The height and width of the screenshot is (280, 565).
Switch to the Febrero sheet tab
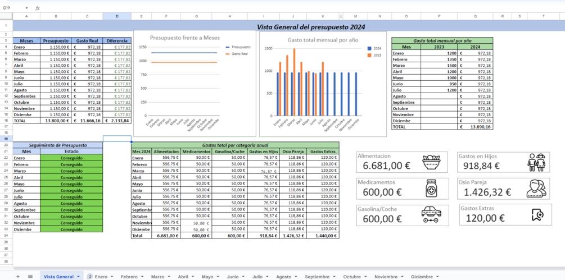pyautogui.click(x=129, y=277)
